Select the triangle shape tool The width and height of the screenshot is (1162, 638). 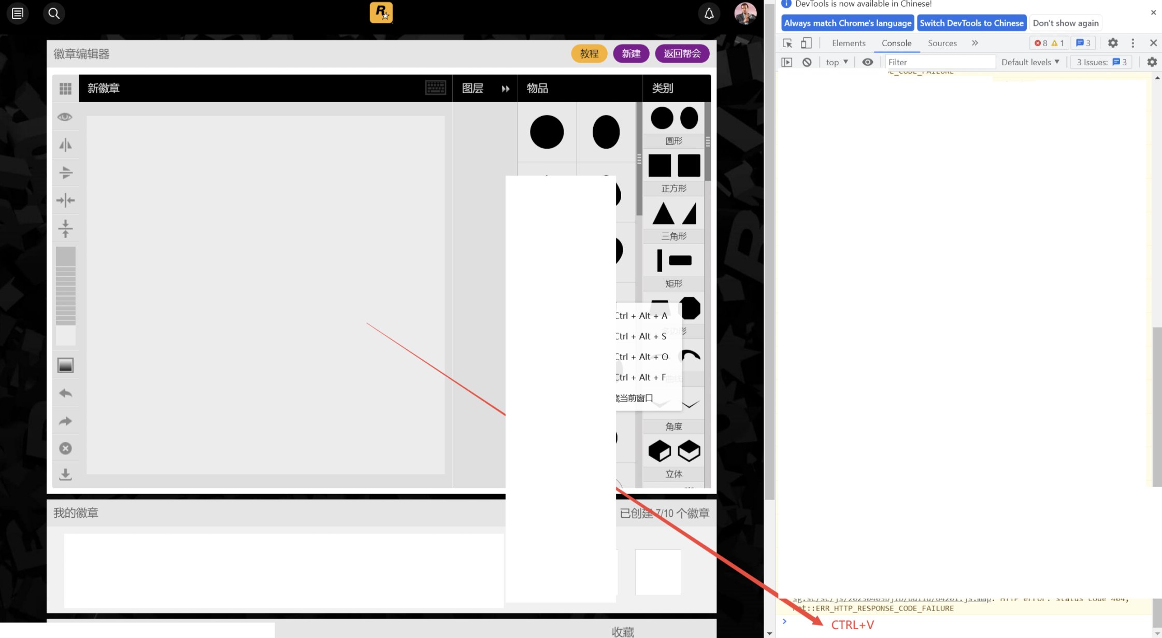(661, 214)
